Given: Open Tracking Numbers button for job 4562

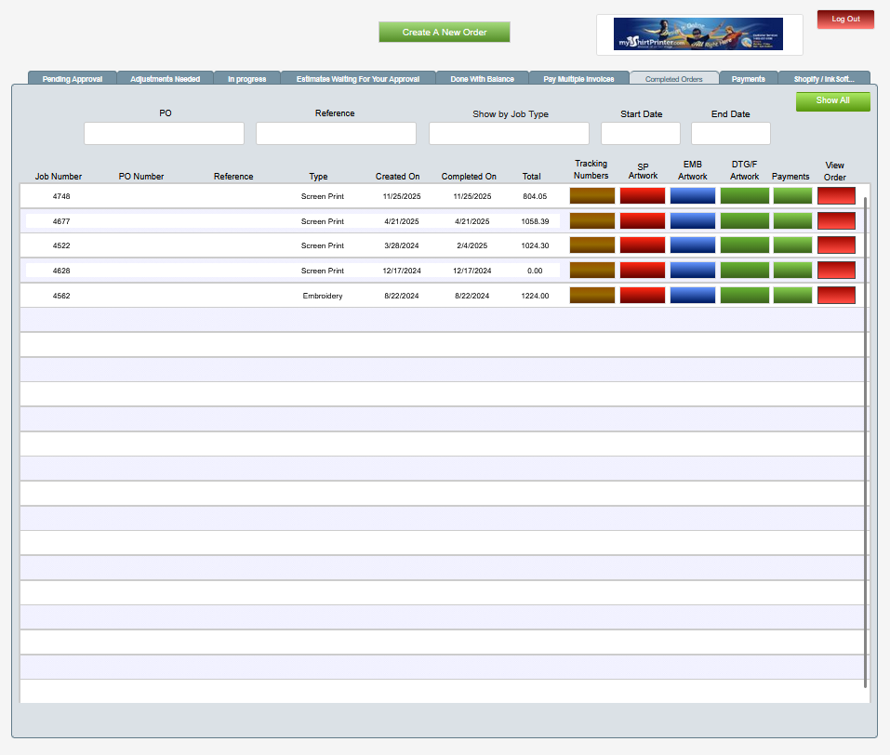Looking at the screenshot, I should (x=592, y=295).
